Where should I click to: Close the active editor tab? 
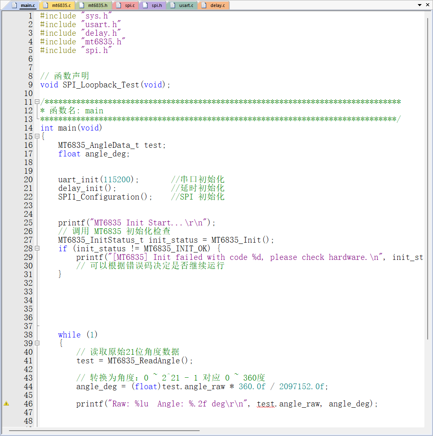pyautogui.click(x=428, y=5)
